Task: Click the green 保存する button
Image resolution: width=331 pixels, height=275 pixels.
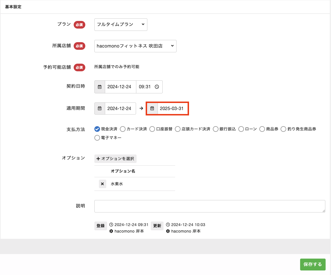Action: tap(313, 265)
